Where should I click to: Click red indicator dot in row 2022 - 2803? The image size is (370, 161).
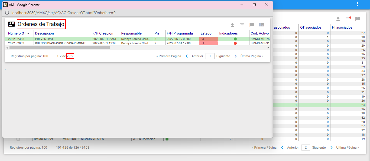pos(235,43)
